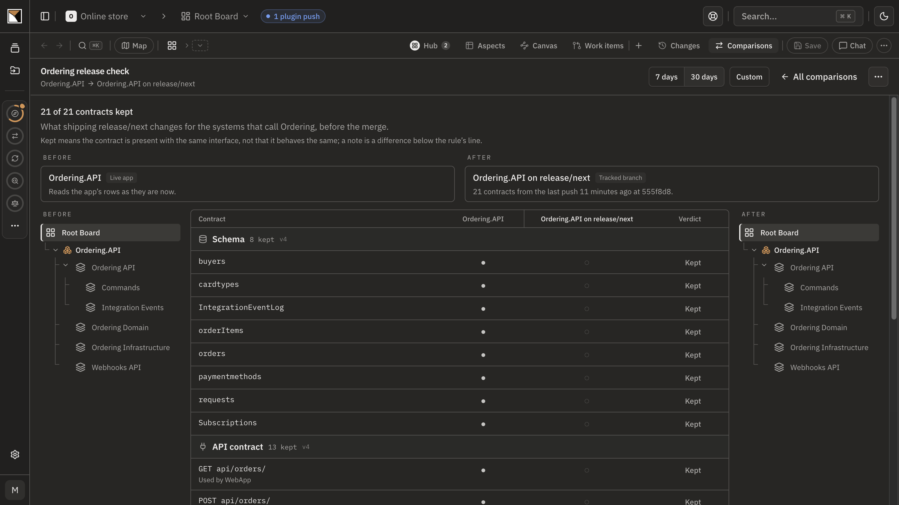This screenshot has width=899, height=505.
Task: Switch to the Canvas tab
Action: pyautogui.click(x=538, y=46)
